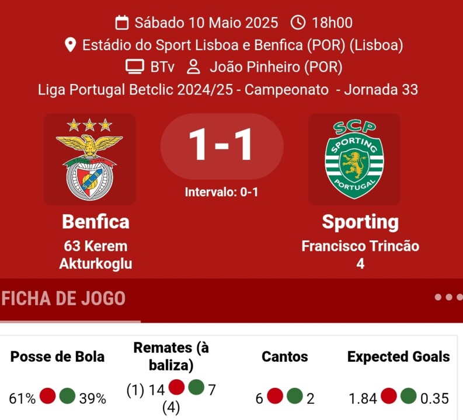Click the 1-1 final score box
463x420 pixels.
(222, 146)
